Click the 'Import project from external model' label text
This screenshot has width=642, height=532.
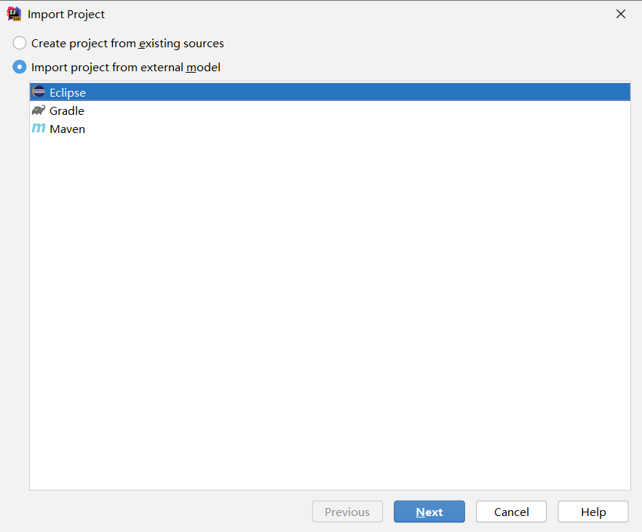pyautogui.click(x=126, y=68)
